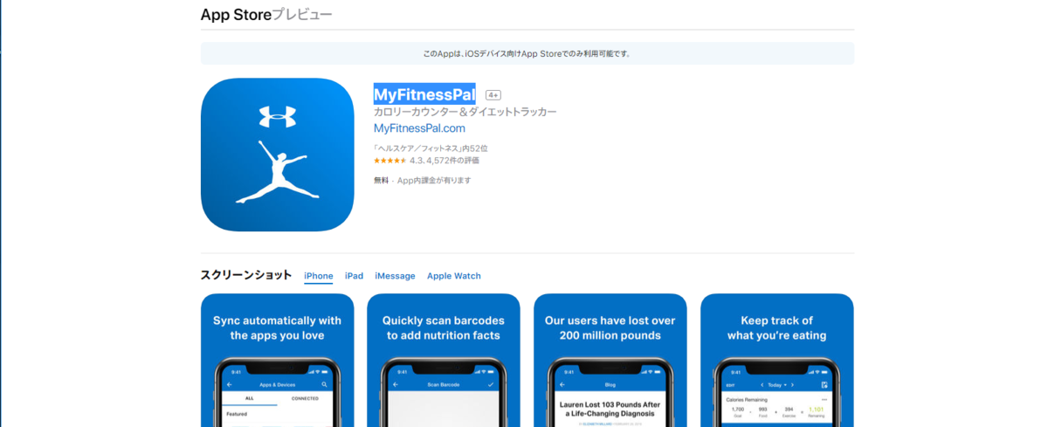Click the highlighted MyFitnessPal title

424,93
